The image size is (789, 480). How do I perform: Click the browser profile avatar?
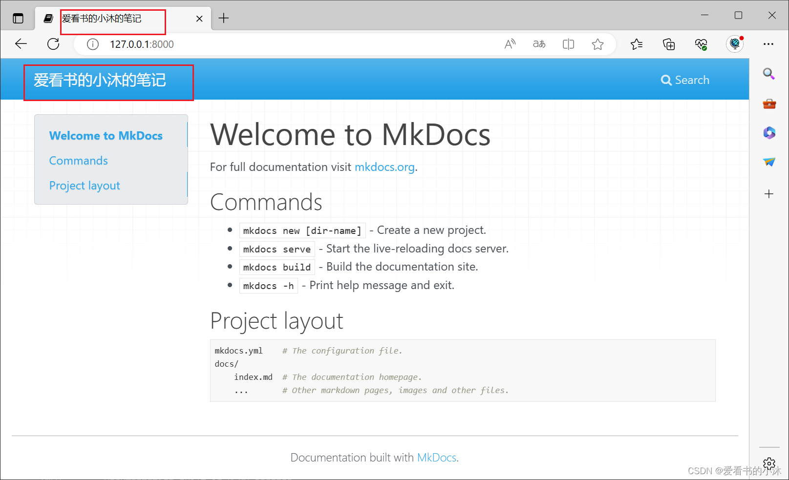click(734, 44)
